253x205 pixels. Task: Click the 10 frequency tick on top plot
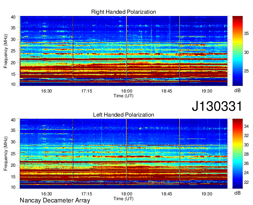point(13,85)
